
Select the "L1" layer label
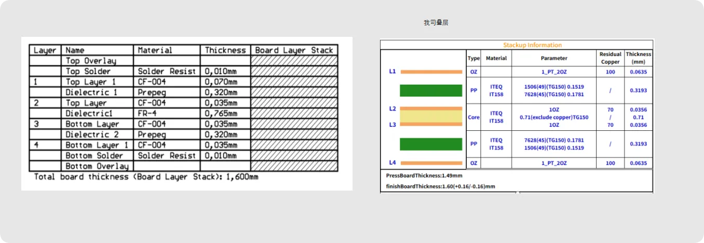click(x=392, y=71)
